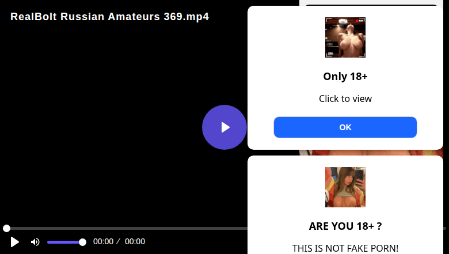Click the 'Only 18+' heading text
This screenshot has width=449, height=254.
(x=345, y=77)
